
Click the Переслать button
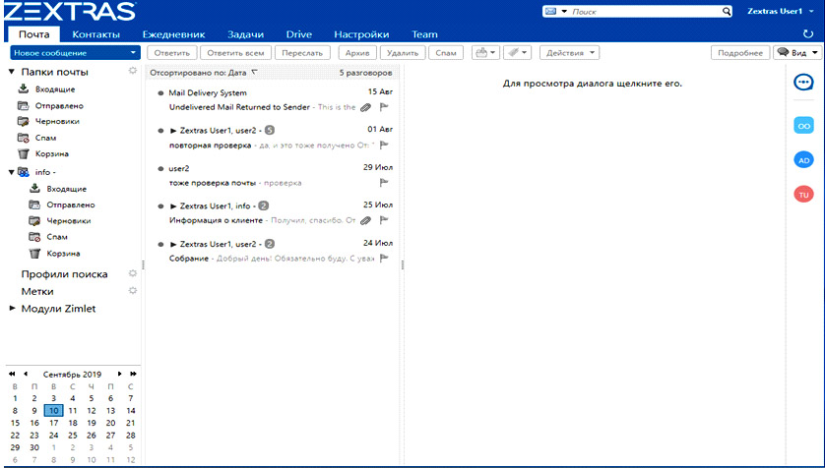[x=302, y=52]
